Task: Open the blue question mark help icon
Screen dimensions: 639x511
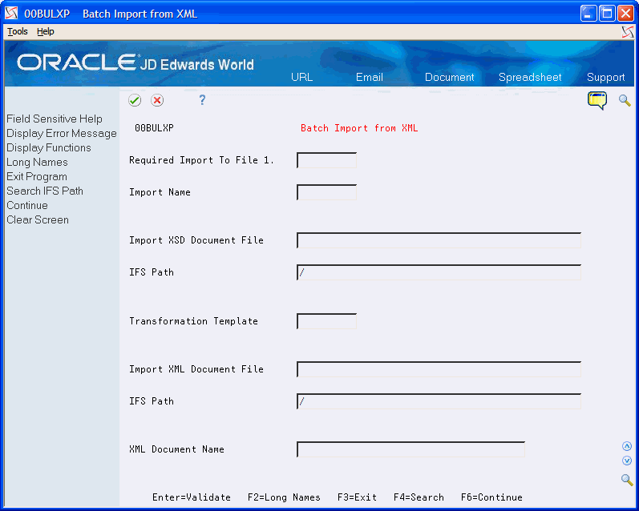Action: tap(202, 100)
